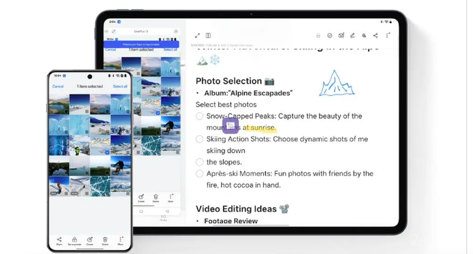Uncheck the selected snowy mountain photo on the phone
This screenshot has height=254, width=473.
tap(107, 153)
